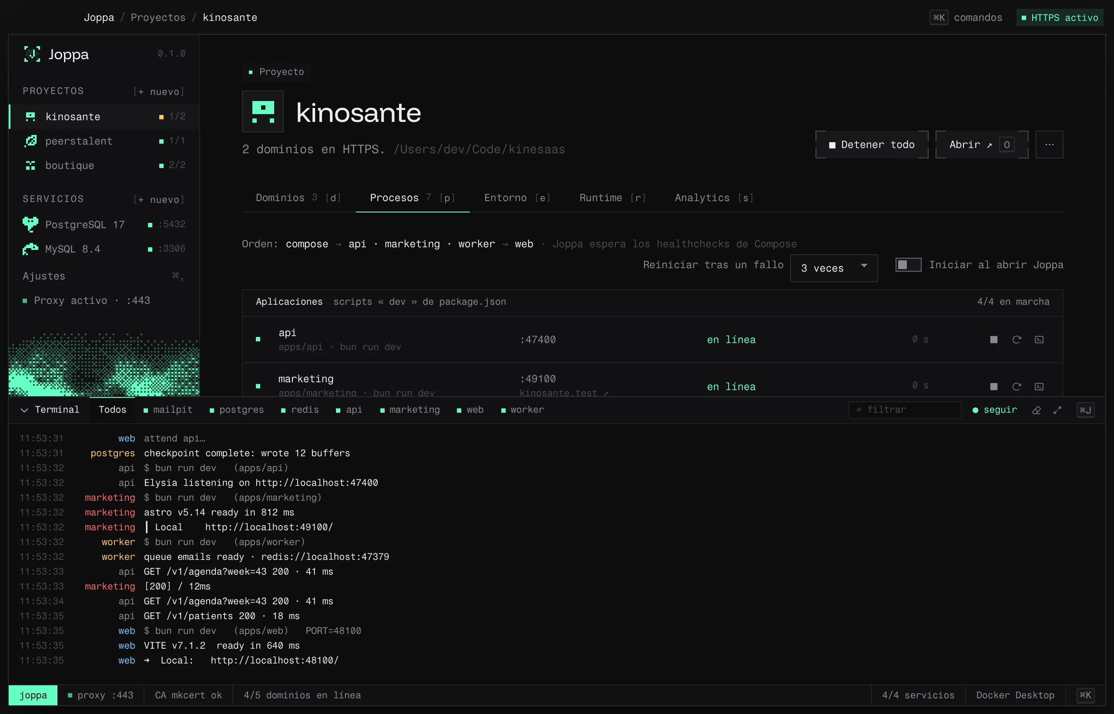Toggle Iniciar al abrir Joppa switch
1114x714 pixels.
(908, 265)
